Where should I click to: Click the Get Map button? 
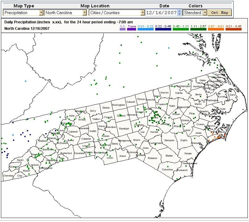220,13
